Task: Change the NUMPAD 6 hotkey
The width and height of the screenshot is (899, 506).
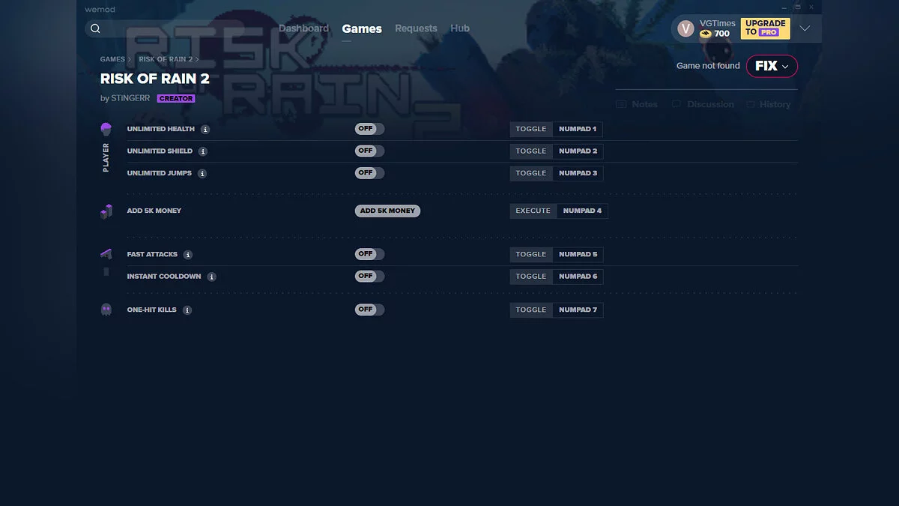Action: (578, 277)
